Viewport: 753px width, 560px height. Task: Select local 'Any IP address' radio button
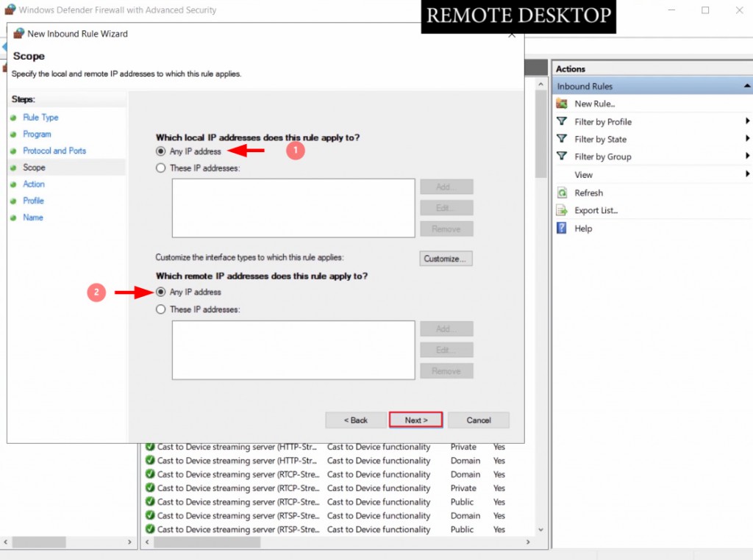coord(161,151)
